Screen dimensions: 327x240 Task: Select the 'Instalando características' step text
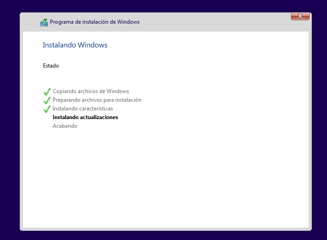83,109
